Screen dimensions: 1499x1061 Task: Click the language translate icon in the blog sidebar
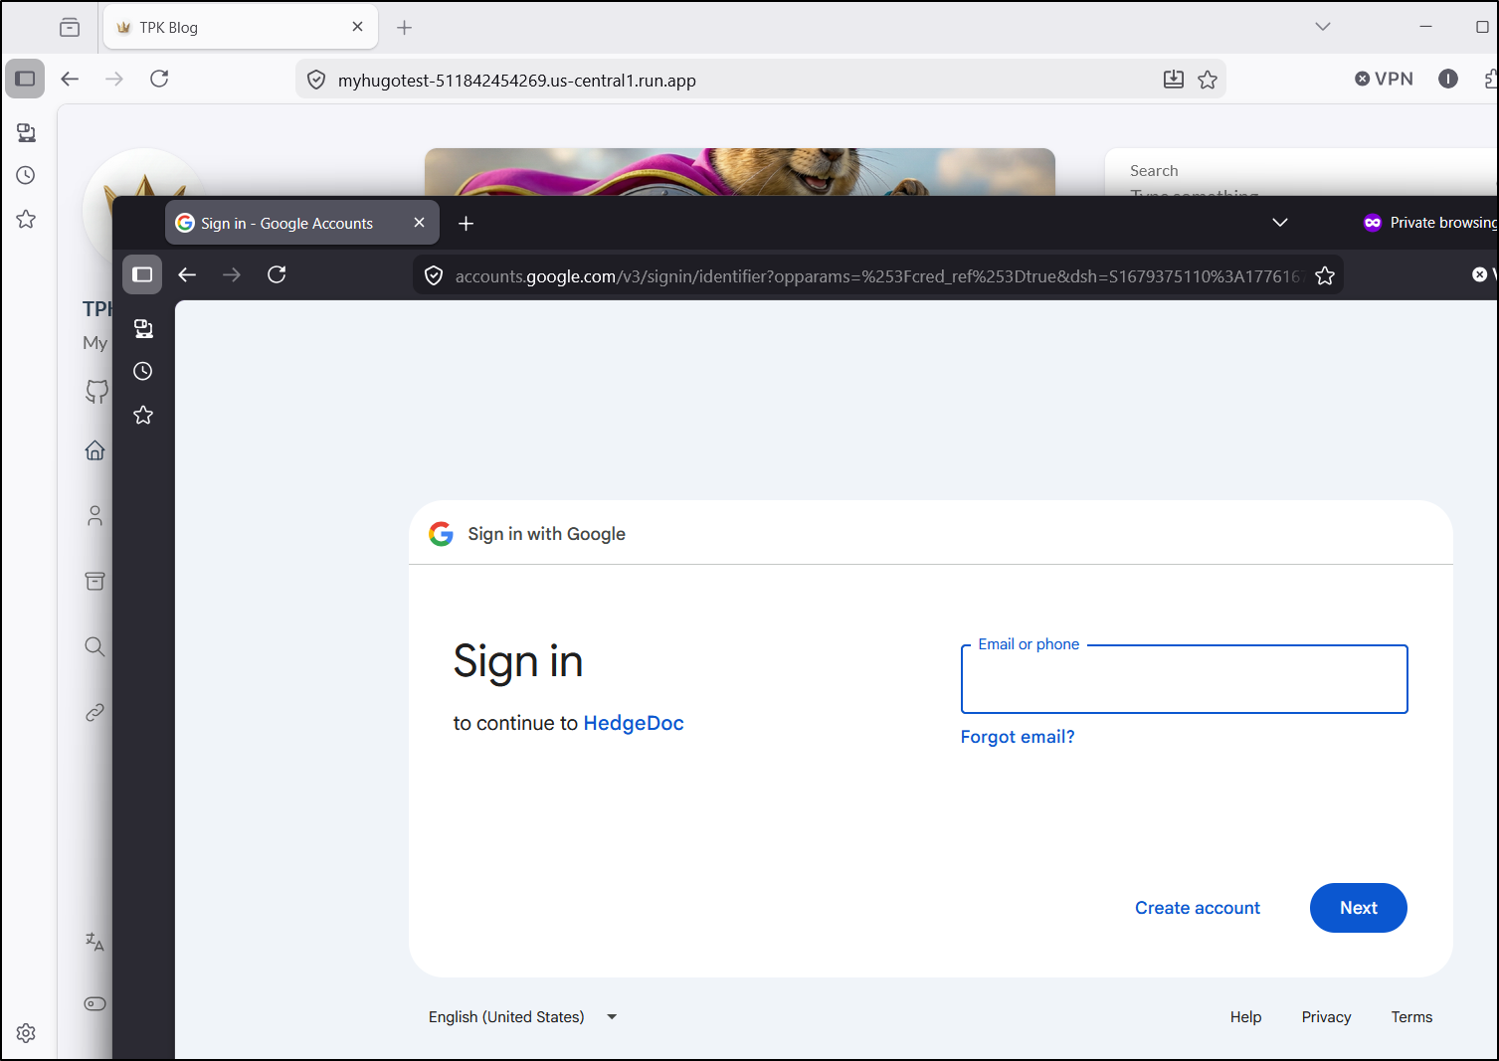pyautogui.click(x=95, y=941)
